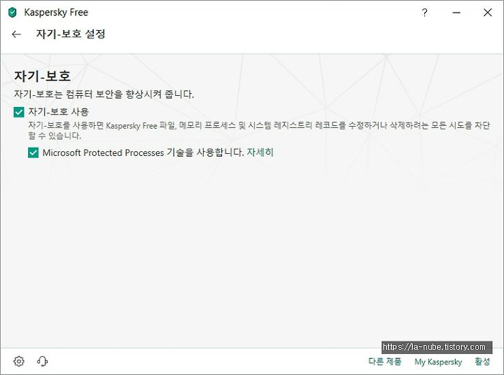Image resolution: width=504 pixels, height=375 pixels.
Task: Open the 자세히 link
Action: tap(260, 153)
